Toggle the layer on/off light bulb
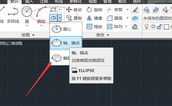This screenshot has width=172, height=106. pos(147,27)
